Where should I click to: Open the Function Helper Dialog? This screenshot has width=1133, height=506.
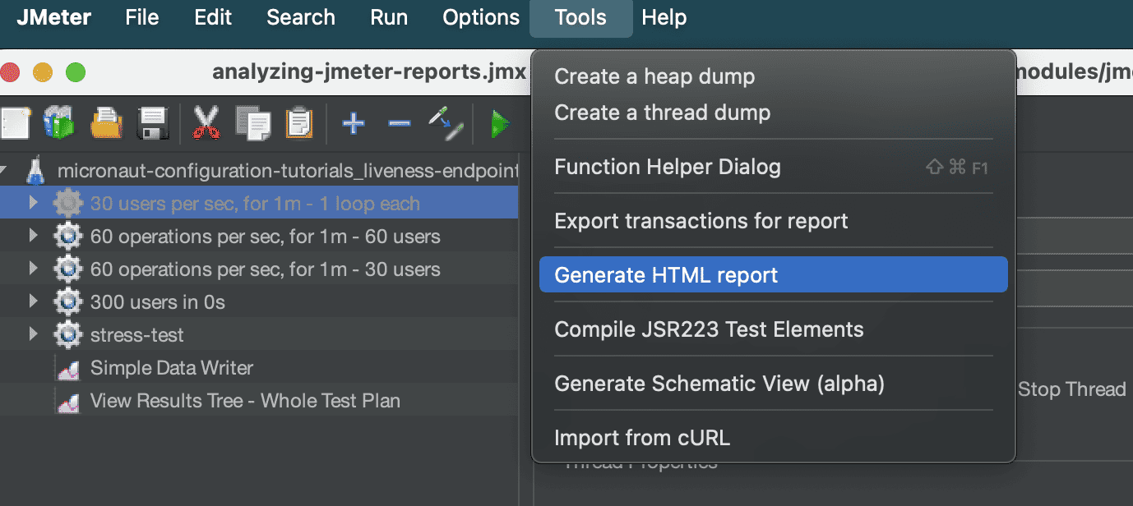click(x=773, y=167)
